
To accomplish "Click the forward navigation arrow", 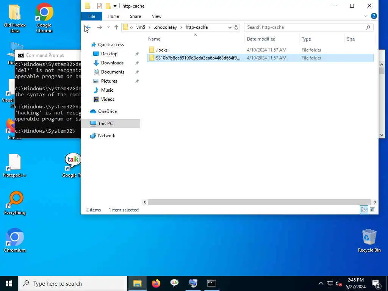I will click(100, 27).
